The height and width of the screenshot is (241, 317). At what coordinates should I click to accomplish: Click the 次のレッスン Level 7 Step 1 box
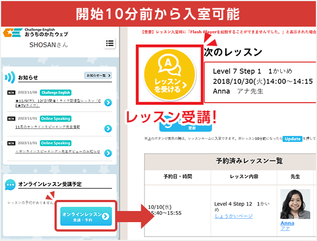click(x=260, y=82)
